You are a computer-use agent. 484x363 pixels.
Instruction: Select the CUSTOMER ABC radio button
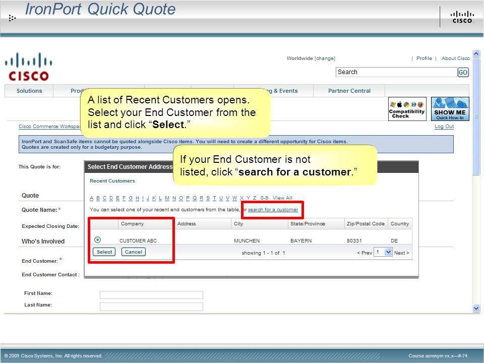[97, 239]
